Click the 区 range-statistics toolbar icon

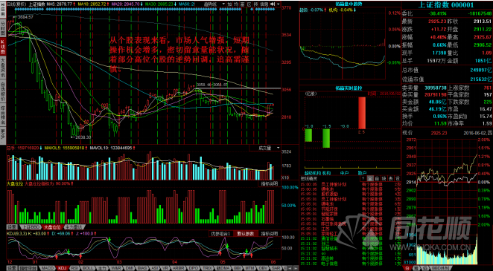click(249, 4)
